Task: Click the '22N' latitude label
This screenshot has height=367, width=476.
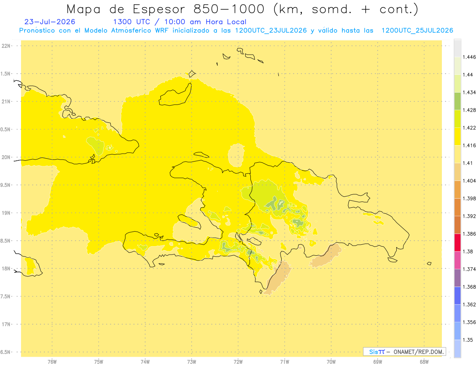Action: coord(6,46)
